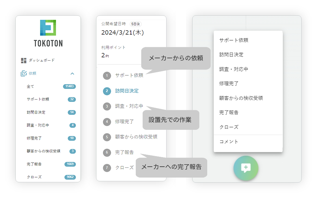Select コメント in the popup menu

[x=228, y=142]
